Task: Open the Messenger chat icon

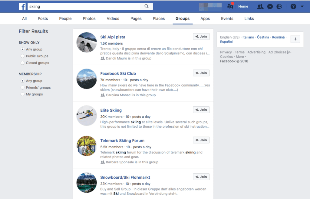Action: pos(270,6)
